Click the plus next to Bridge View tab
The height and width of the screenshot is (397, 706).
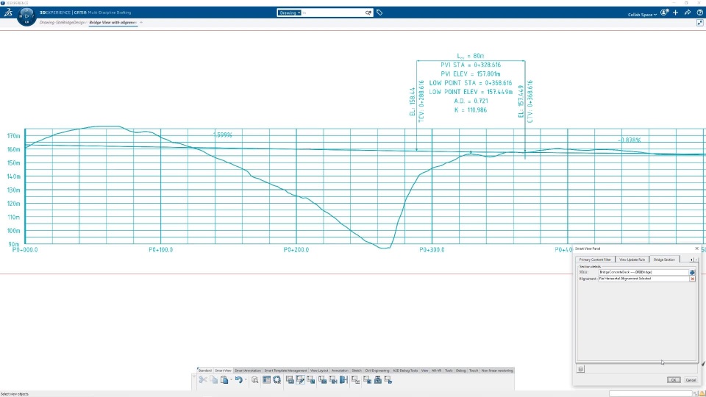pos(141,23)
